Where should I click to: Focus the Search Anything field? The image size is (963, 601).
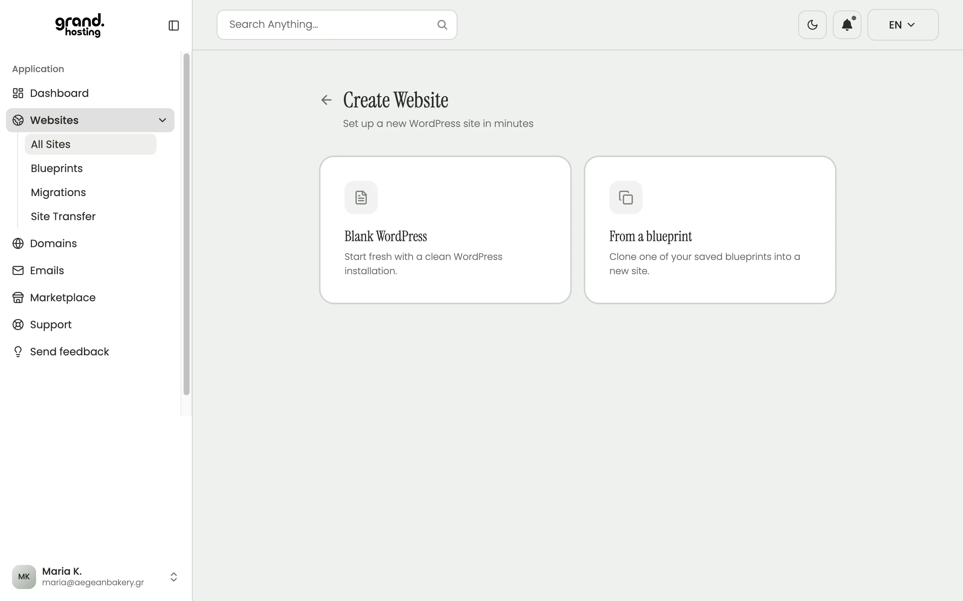click(337, 25)
